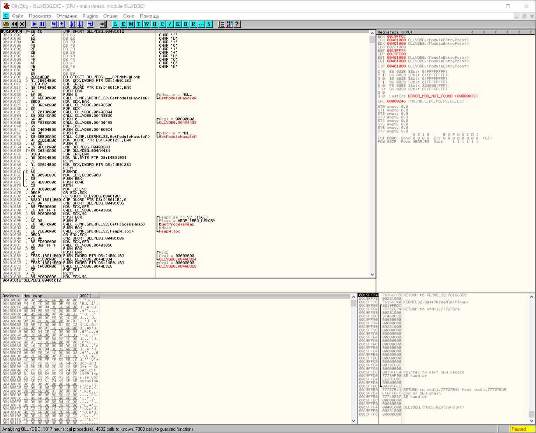Click the Step into toolbar icon
Image resolution: width=536 pixels, height=433 pixels.
(x=55, y=24)
